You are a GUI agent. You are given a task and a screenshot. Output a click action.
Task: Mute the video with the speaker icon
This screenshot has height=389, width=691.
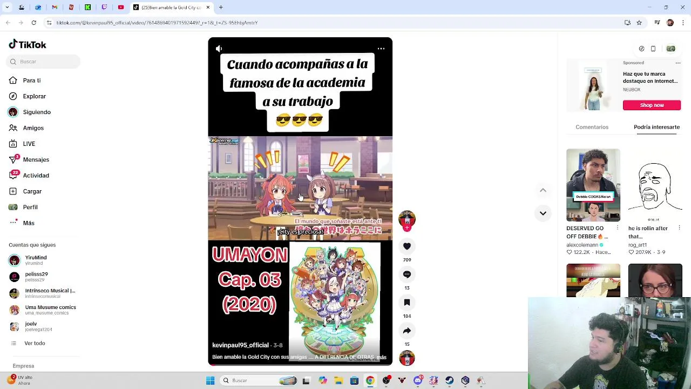coord(219,49)
